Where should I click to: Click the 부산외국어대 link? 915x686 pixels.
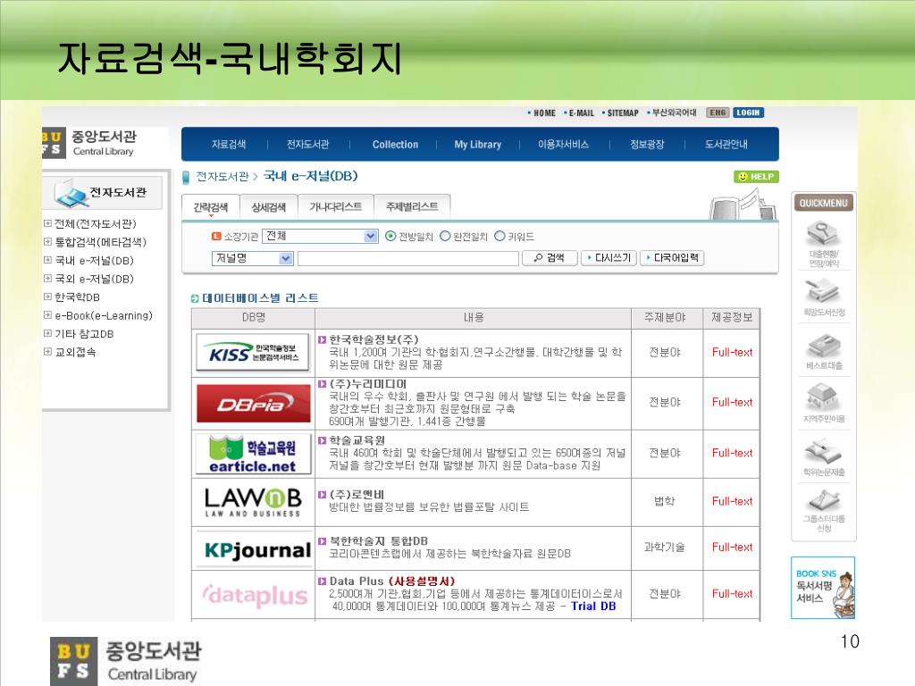[674, 113]
